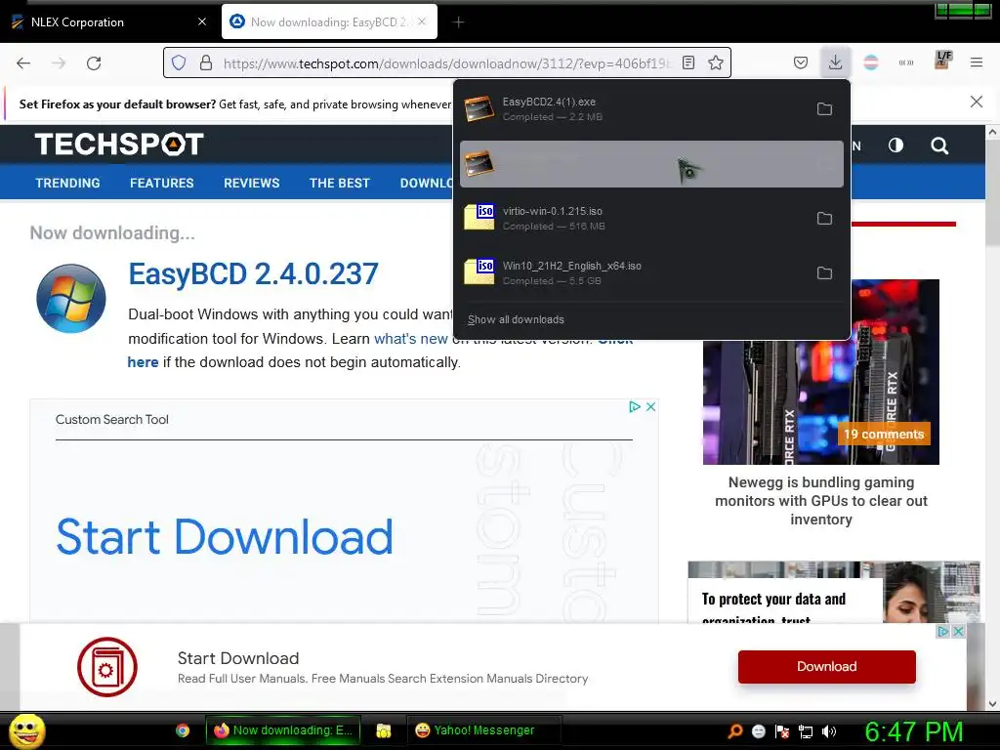The height and width of the screenshot is (750, 1000).
Task: Click the TechSpot logo
Action: (x=119, y=145)
